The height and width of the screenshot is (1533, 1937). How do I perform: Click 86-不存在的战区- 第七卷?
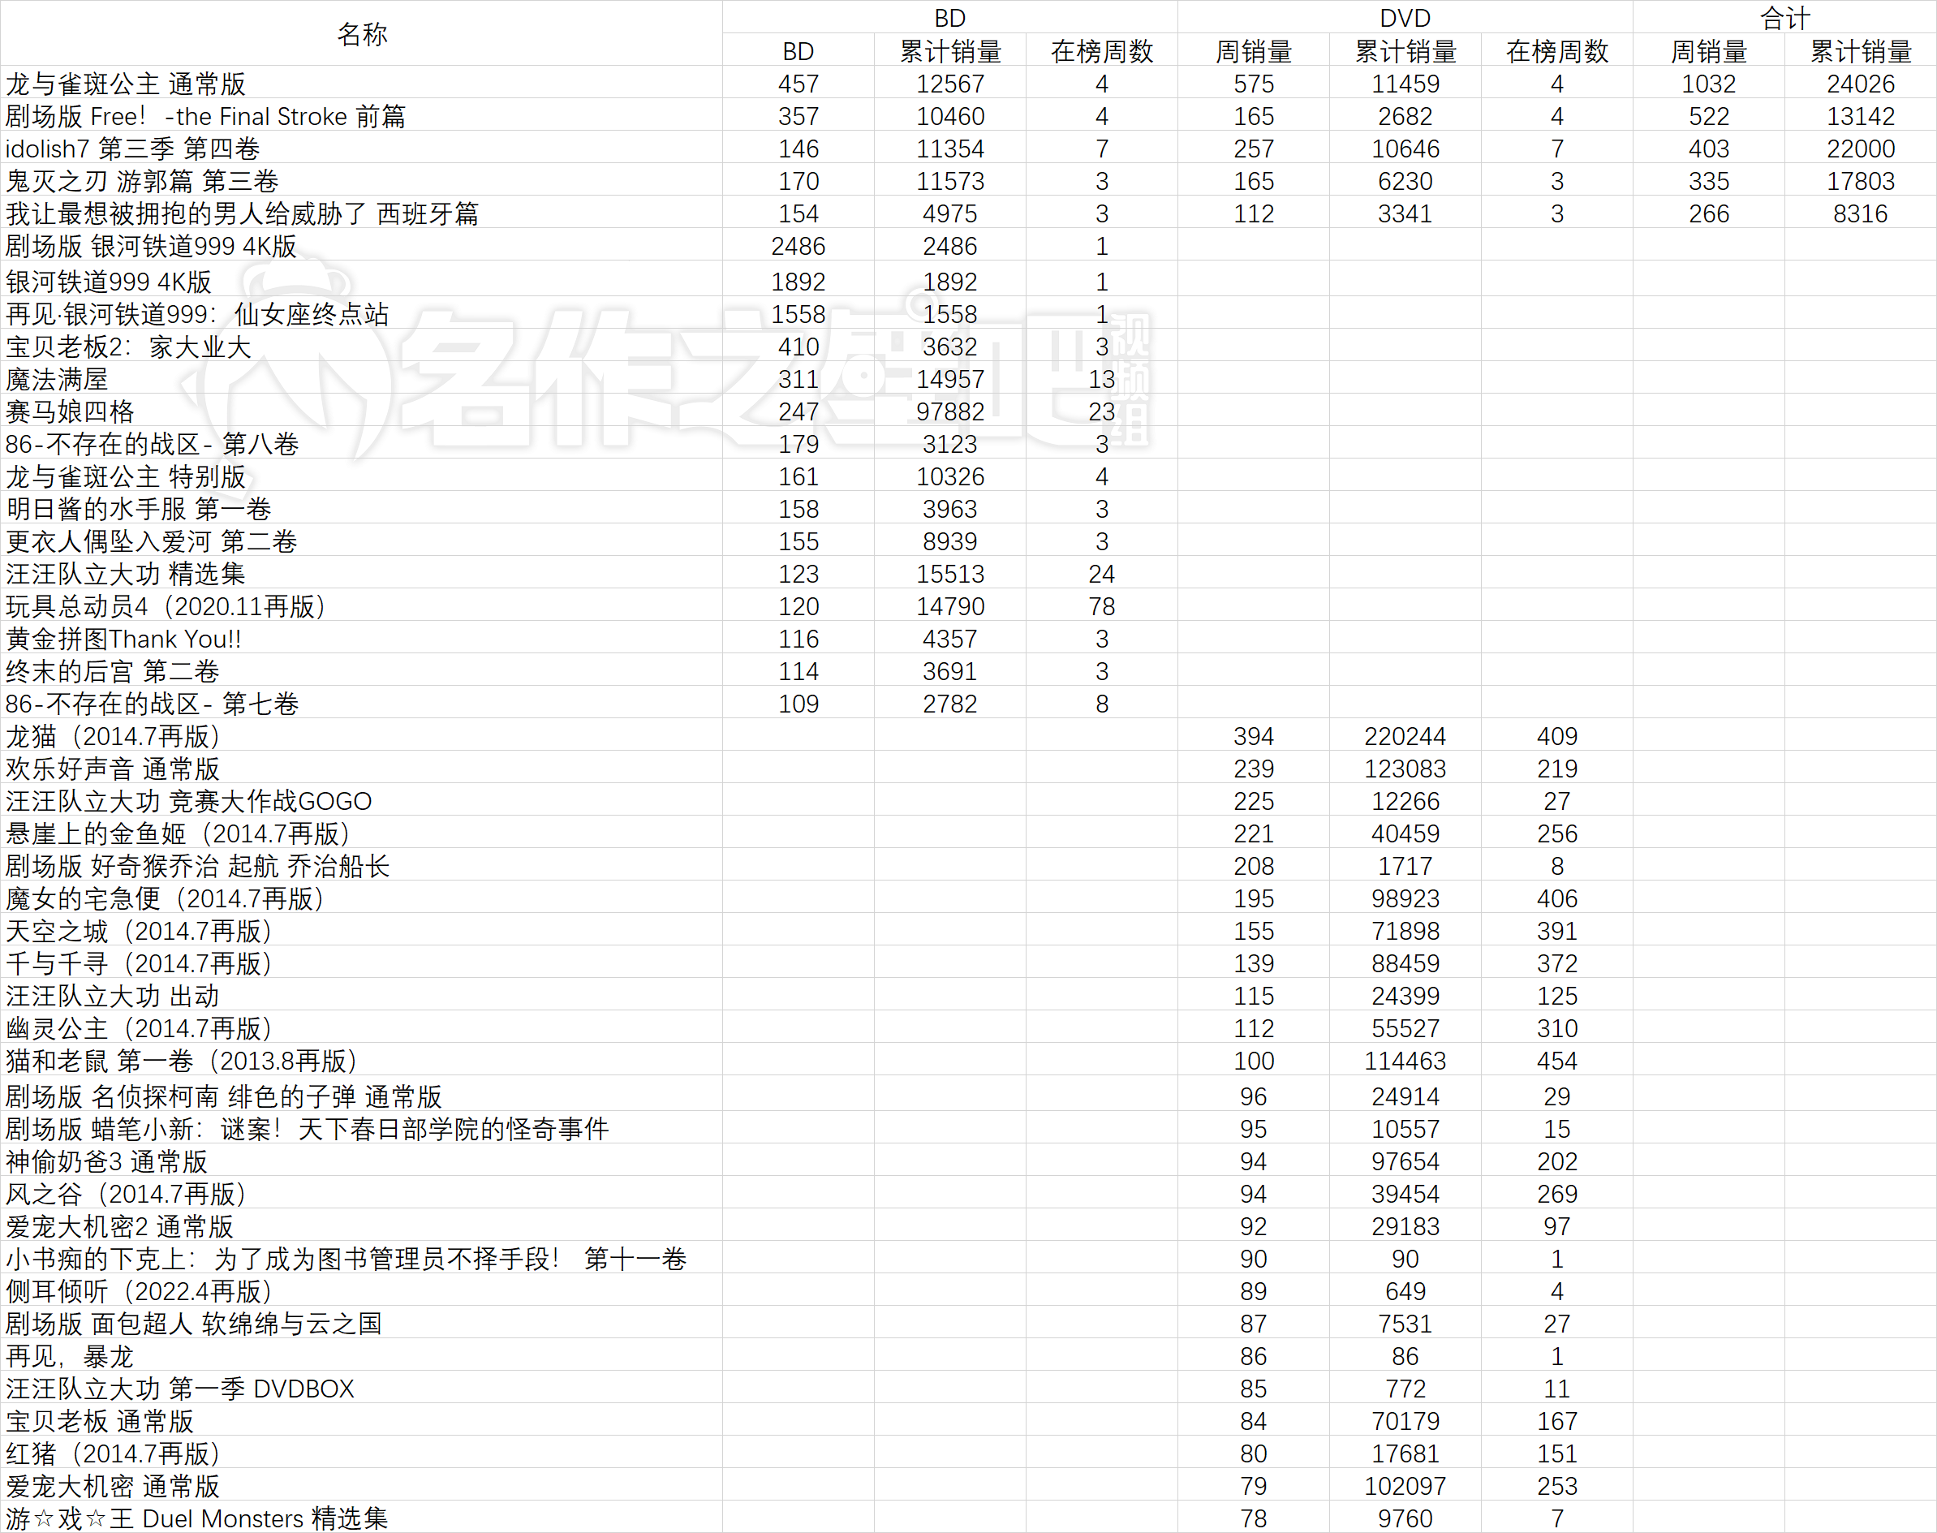tap(153, 703)
